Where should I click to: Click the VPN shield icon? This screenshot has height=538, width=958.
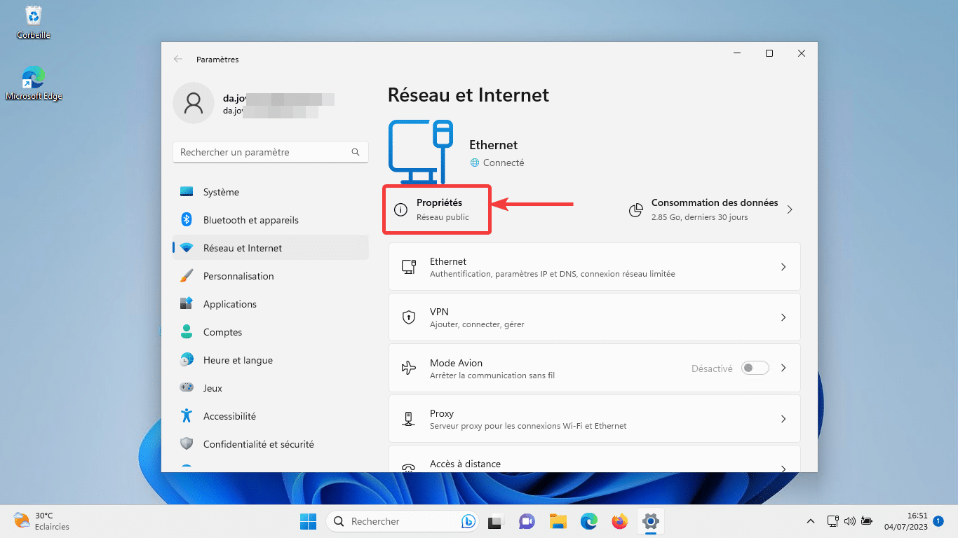[408, 317]
